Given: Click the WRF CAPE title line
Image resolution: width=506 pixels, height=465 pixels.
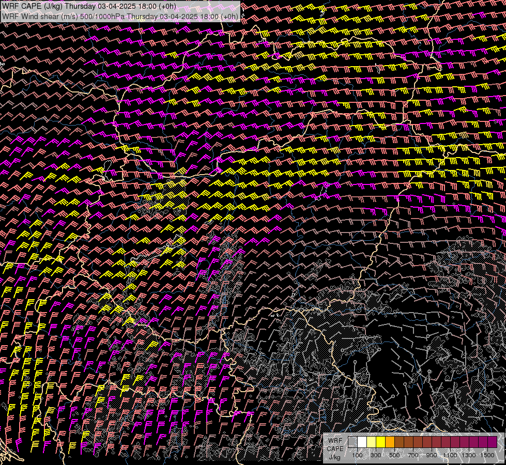Looking at the screenshot, I should (x=89, y=6).
